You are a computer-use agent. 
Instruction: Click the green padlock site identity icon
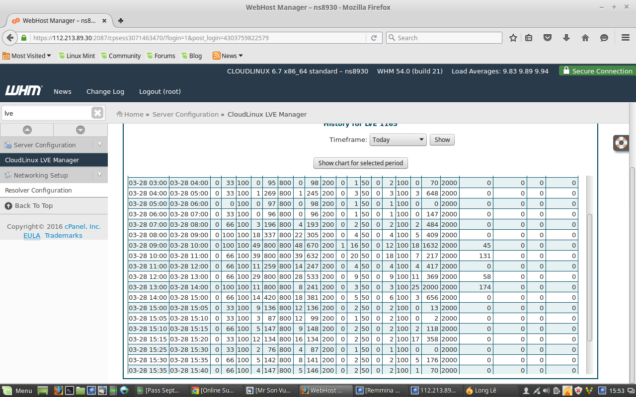[x=24, y=38]
